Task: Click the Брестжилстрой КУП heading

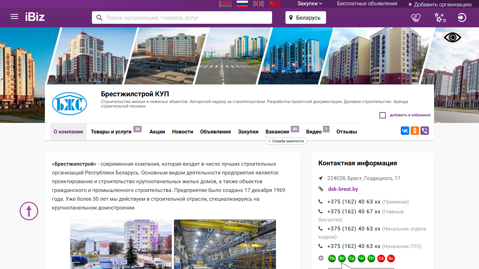Action: (x=135, y=94)
